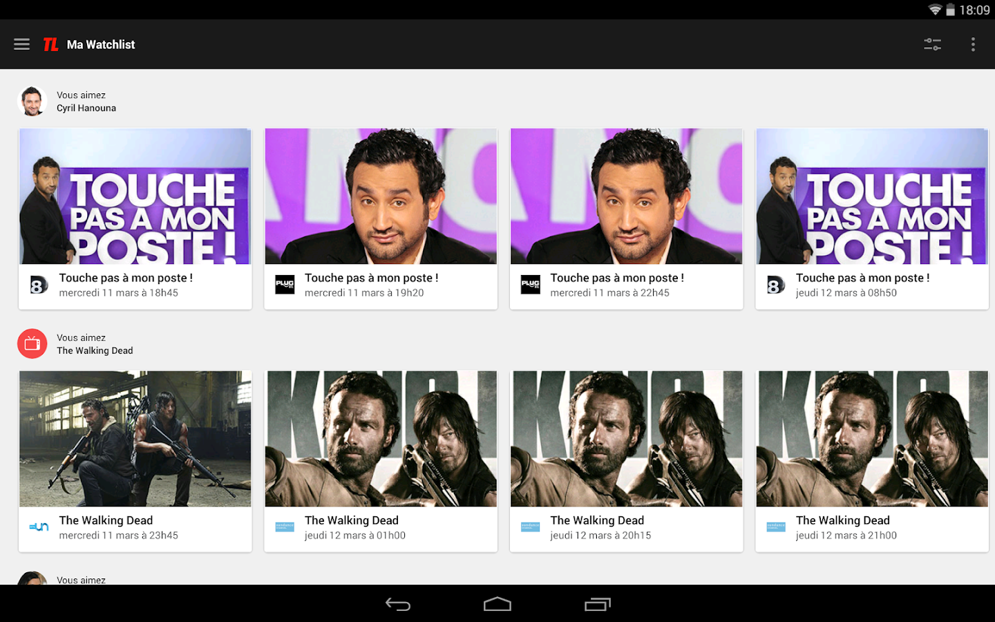Tap Vous aimez label above Cyril Hanouna
The image size is (995, 622).
81,95
